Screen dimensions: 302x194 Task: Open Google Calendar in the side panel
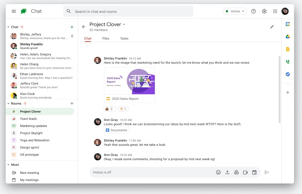[288, 24]
